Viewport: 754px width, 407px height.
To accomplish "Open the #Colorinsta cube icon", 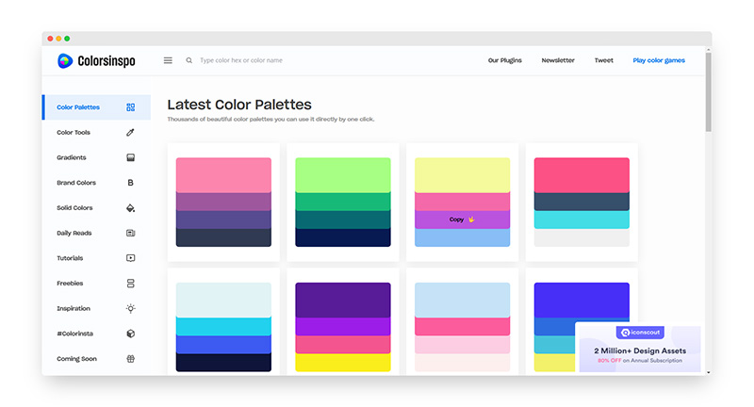I will (130, 334).
